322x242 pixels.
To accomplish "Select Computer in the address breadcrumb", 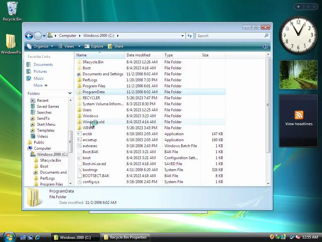I will click(68, 36).
